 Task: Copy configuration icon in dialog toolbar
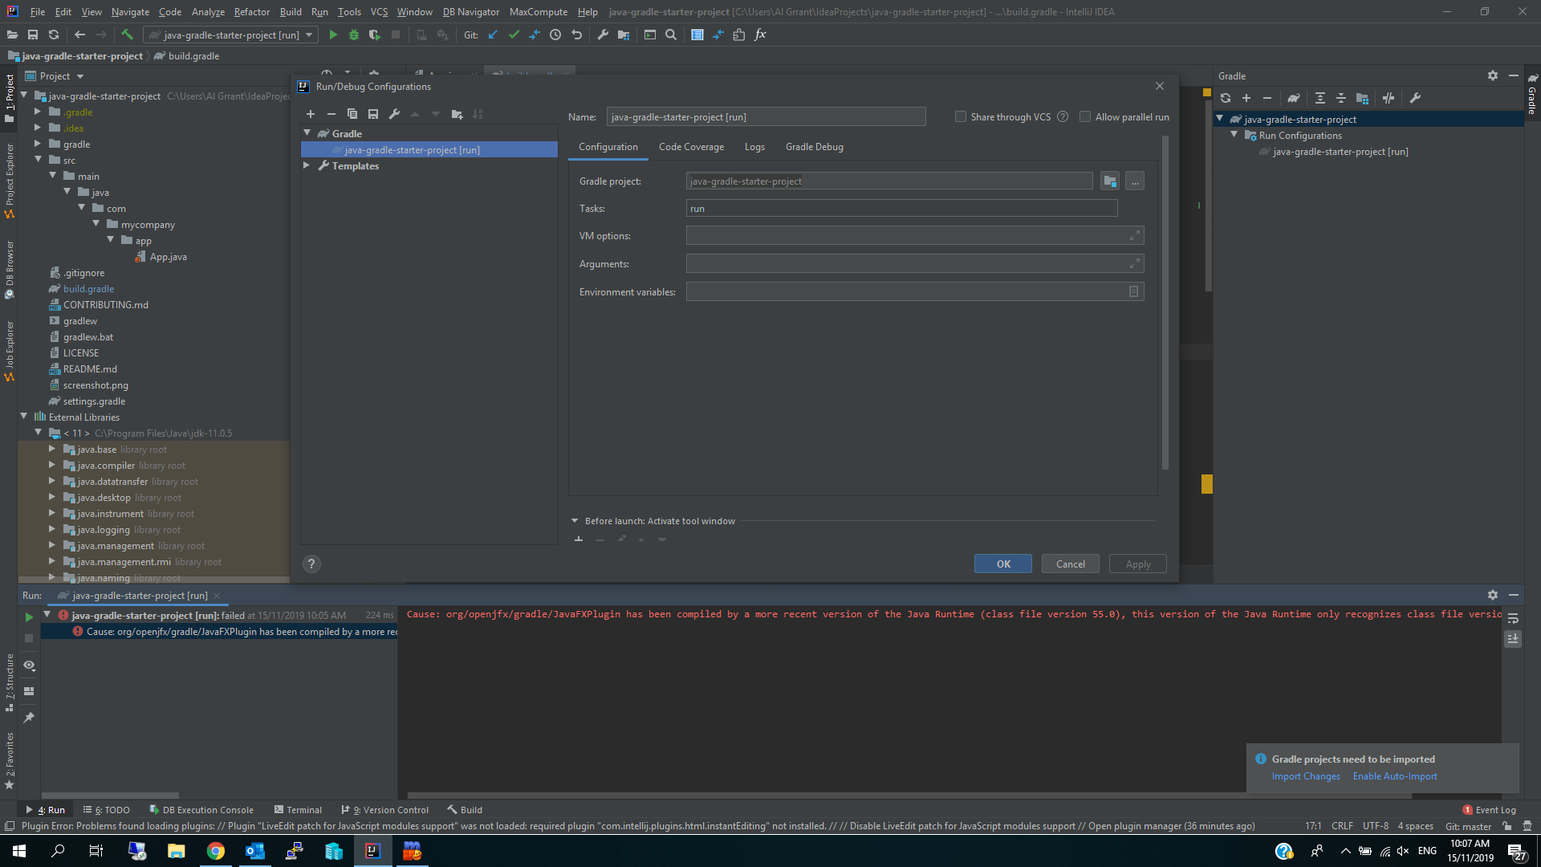[x=352, y=114]
